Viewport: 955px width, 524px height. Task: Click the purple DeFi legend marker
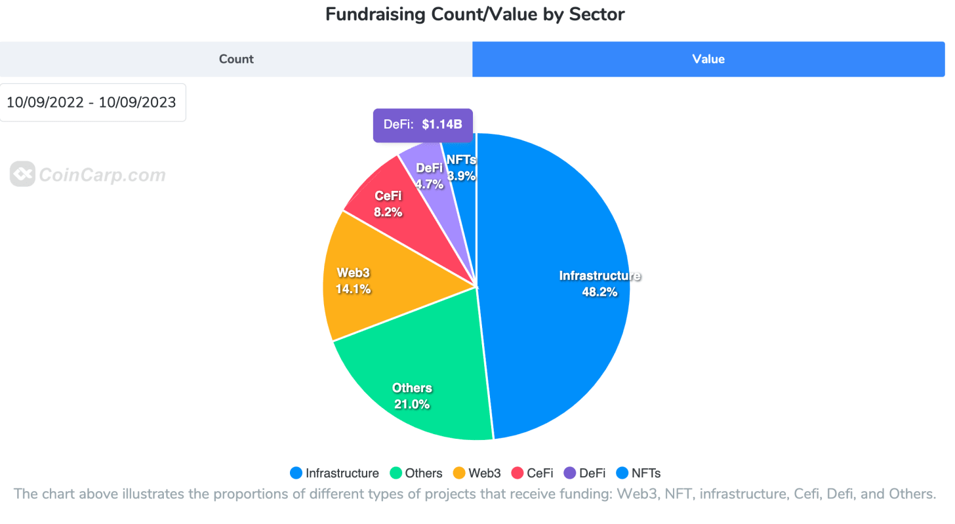(x=570, y=473)
